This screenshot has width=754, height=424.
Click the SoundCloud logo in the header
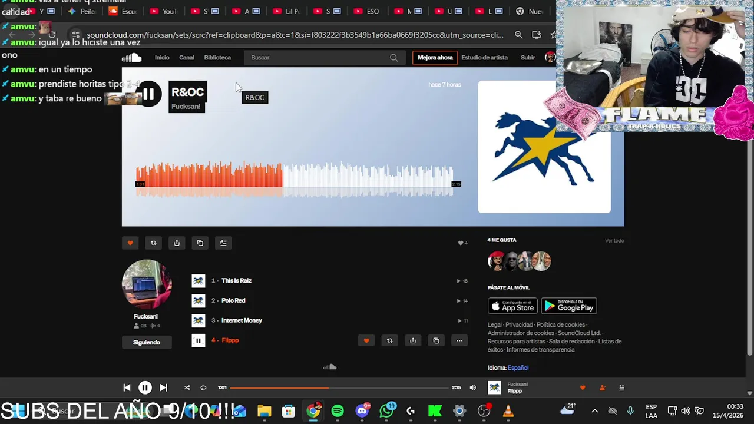point(131,57)
